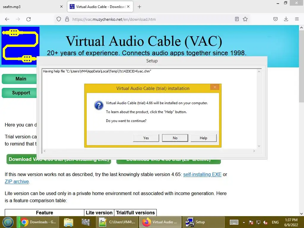Go forward in browser history

[18, 19]
